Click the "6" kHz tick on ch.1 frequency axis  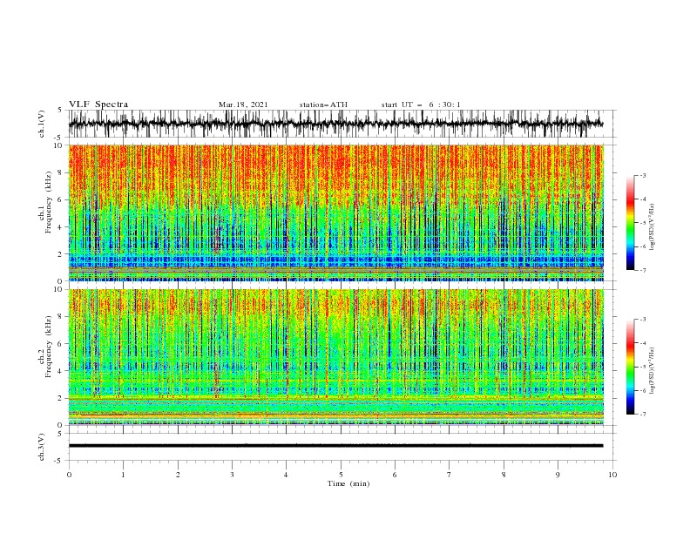coord(62,199)
